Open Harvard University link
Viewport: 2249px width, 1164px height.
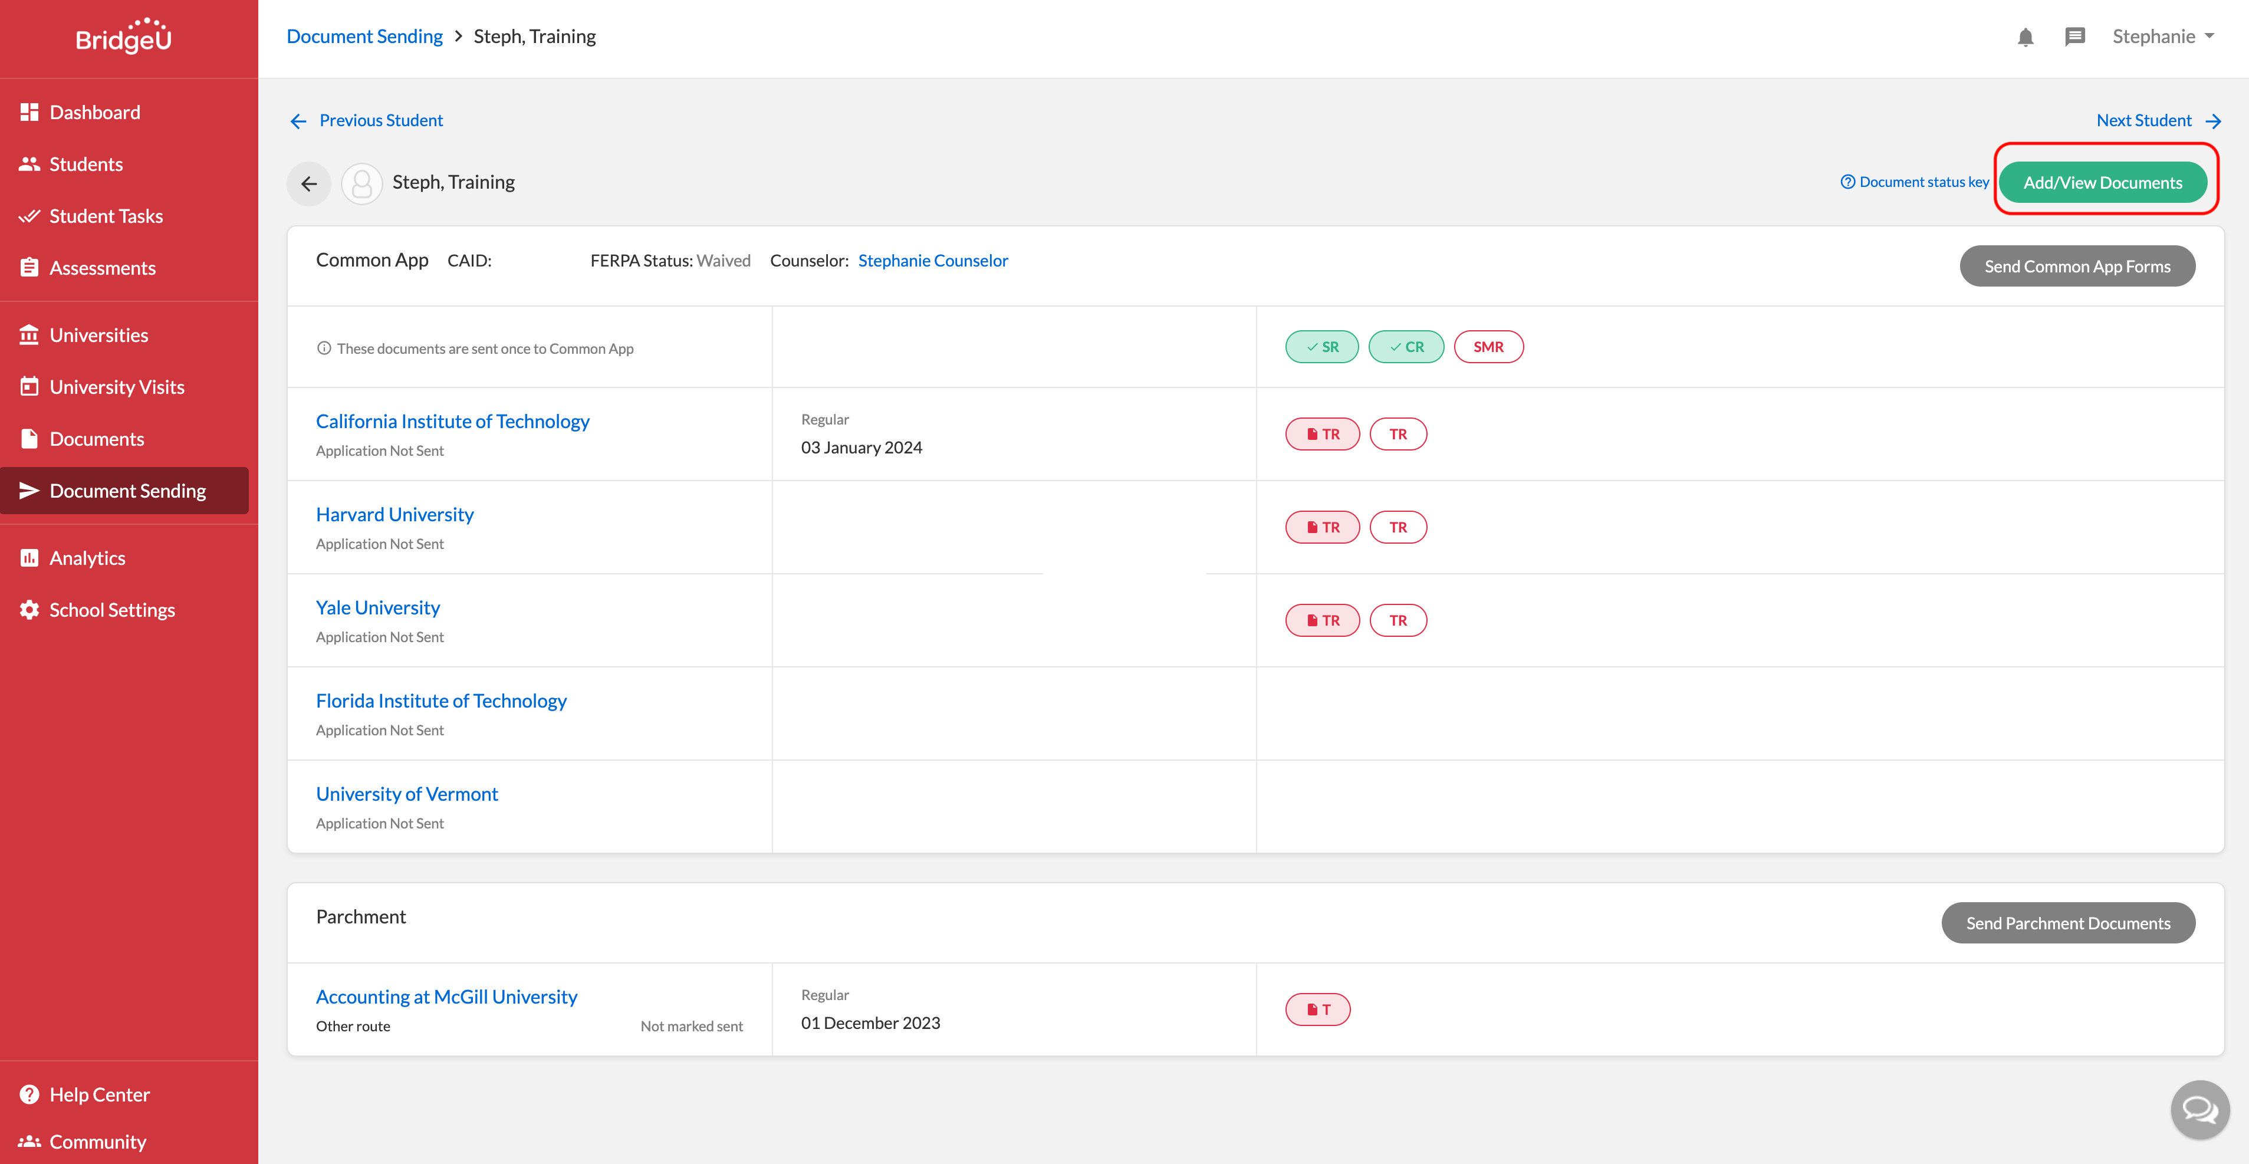(x=394, y=514)
